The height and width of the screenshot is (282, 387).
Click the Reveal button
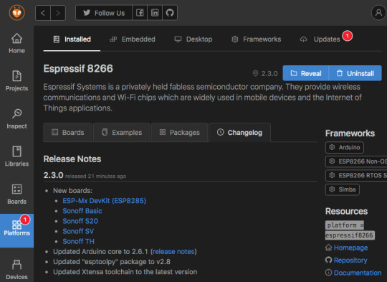click(x=306, y=73)
